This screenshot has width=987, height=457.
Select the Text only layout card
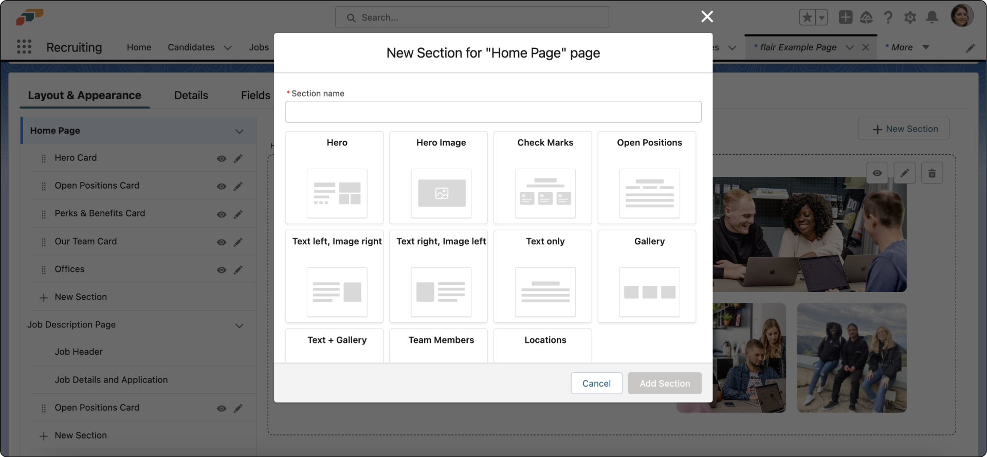tap(543, 276)
